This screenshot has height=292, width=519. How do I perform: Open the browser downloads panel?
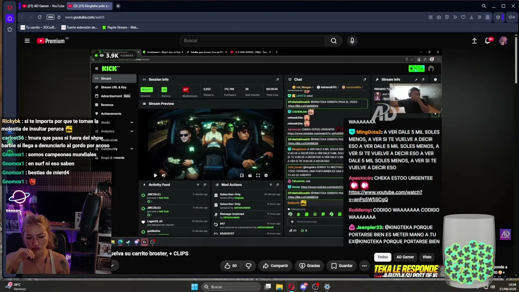point(471,17)
